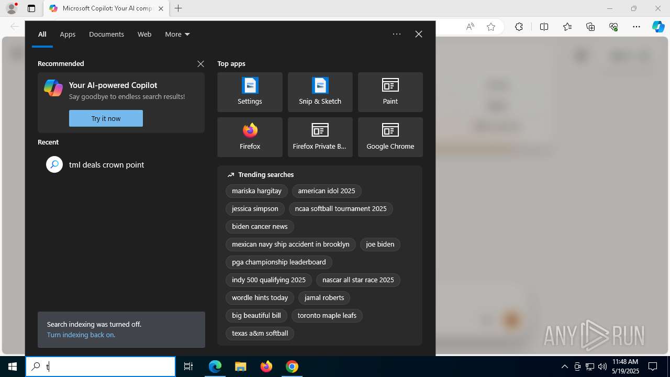Open volume control in system tray
Screen dimensions: 670x377
602,367
